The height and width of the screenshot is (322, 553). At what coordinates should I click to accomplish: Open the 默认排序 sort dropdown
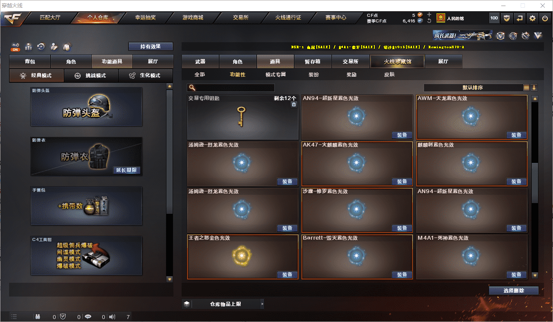click(x=473, y=88)
